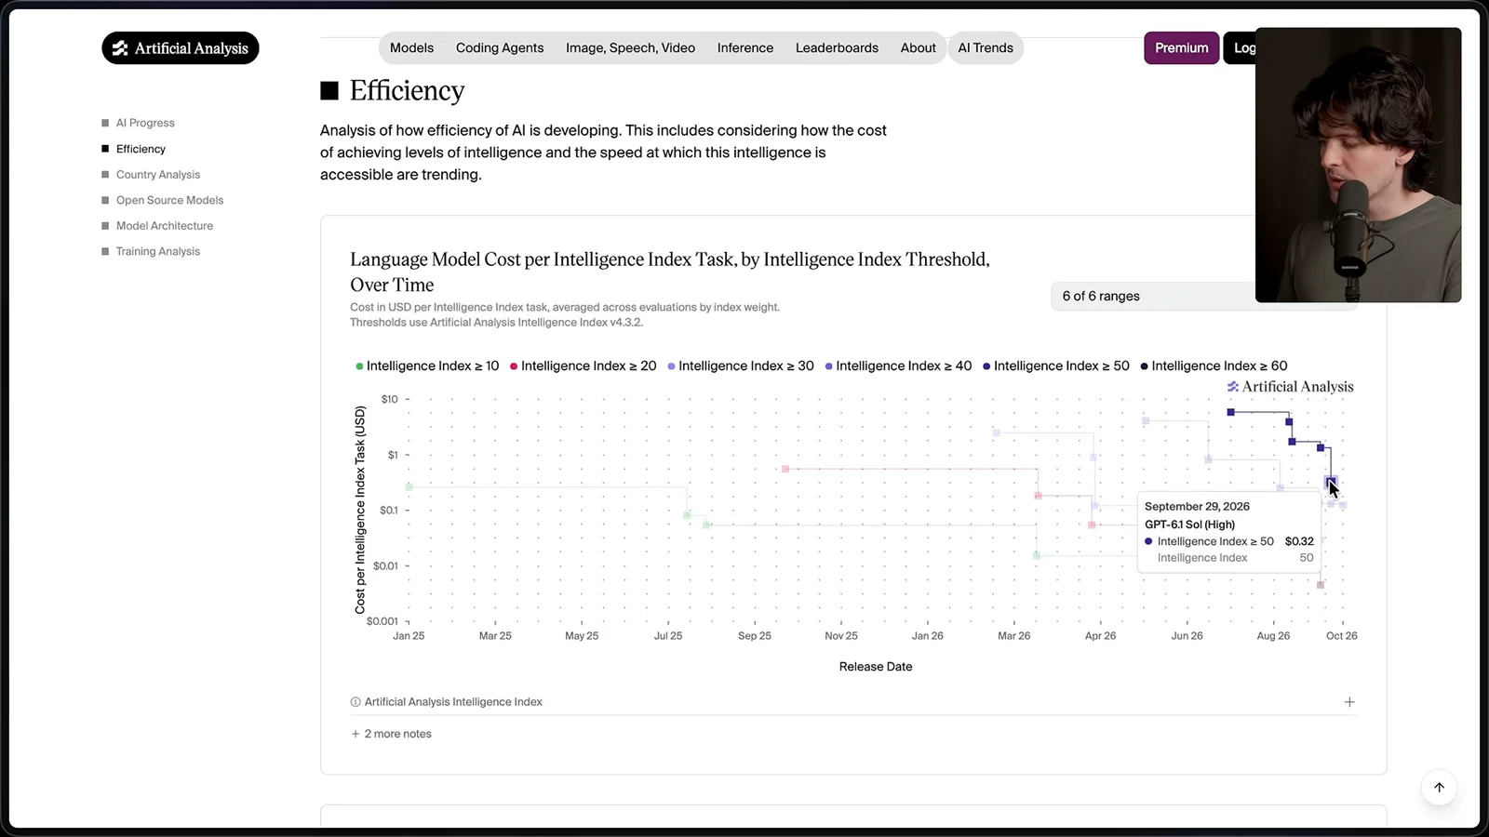Select Efficiency in the sidebar
The image size is (1489, 837).
(133, 149)
